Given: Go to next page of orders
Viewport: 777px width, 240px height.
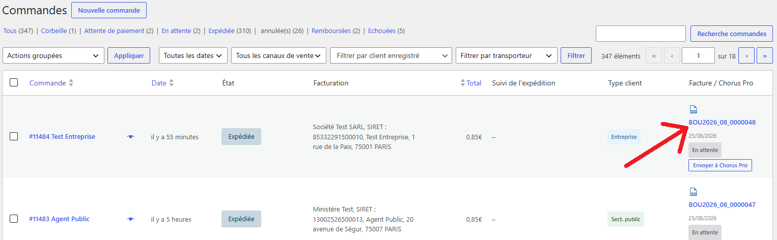Looking at the screenshot, I should coord(746,56).
